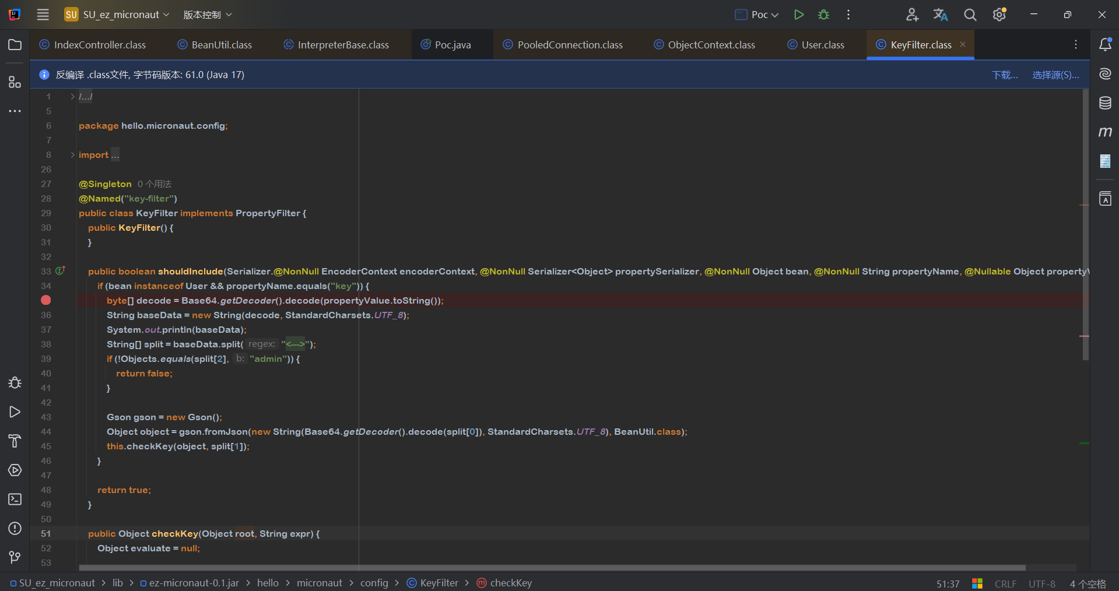1119x591 pixels.
Task: Click the KeyFilter breadcrumb item
Action: coord(432,583)
